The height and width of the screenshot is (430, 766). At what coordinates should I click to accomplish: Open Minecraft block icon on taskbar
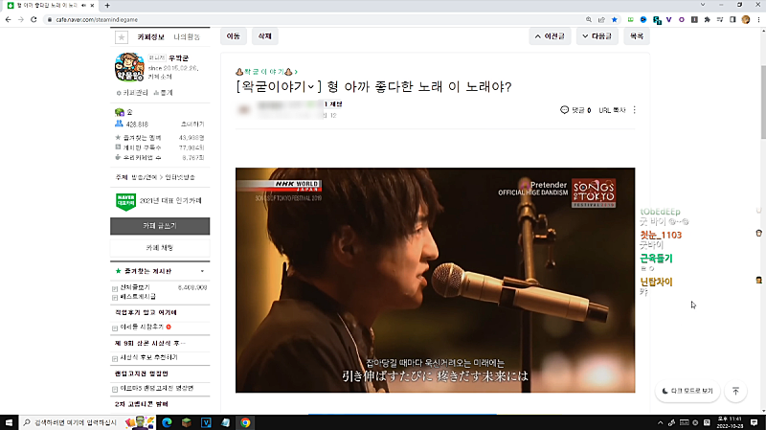(186, 422)
